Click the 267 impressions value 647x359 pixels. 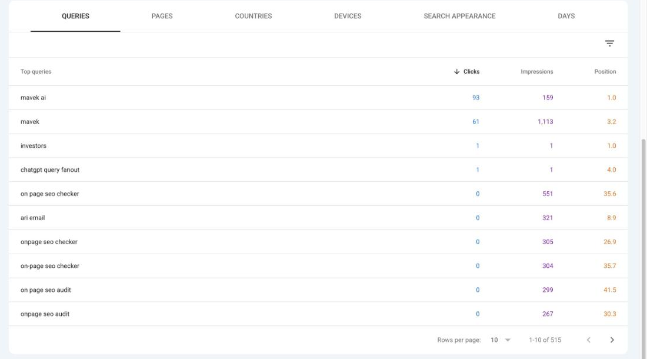548,314
